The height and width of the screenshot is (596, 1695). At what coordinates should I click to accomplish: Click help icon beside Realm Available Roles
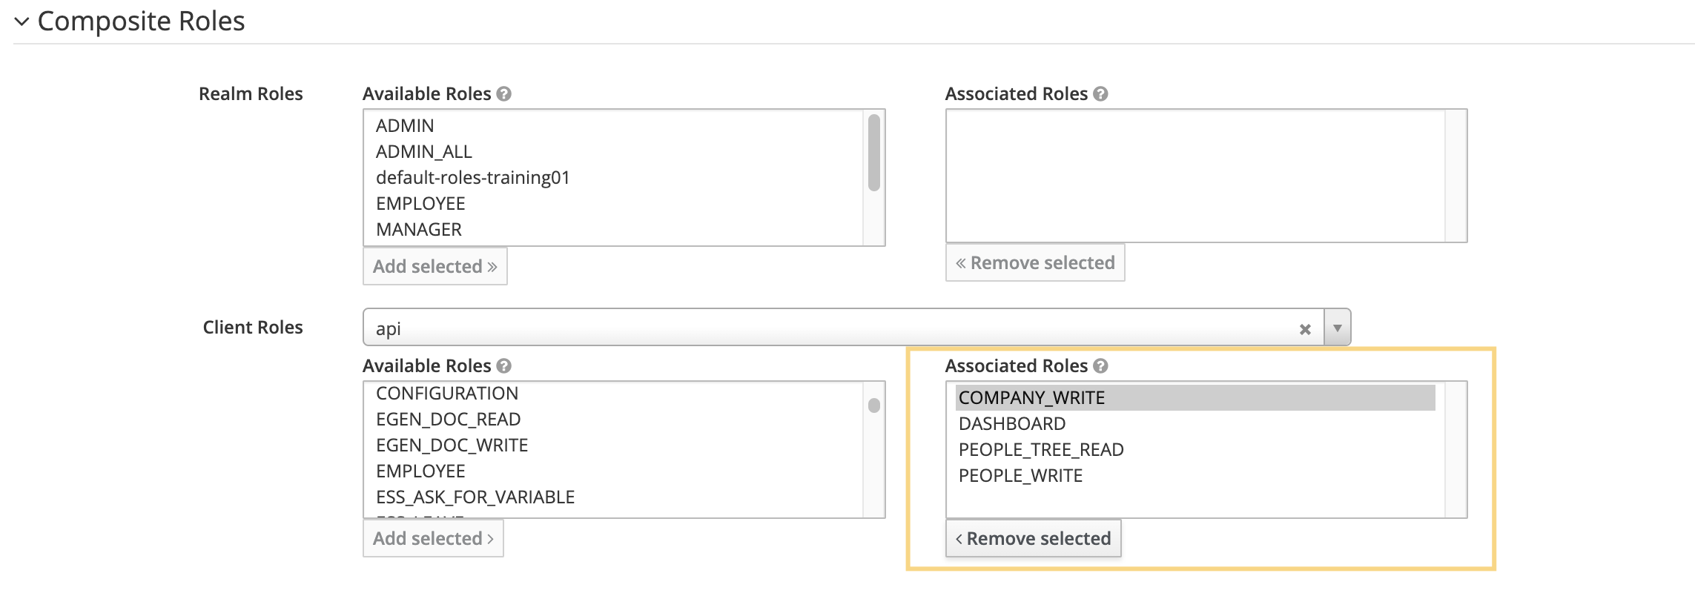[x=504, y=94]
